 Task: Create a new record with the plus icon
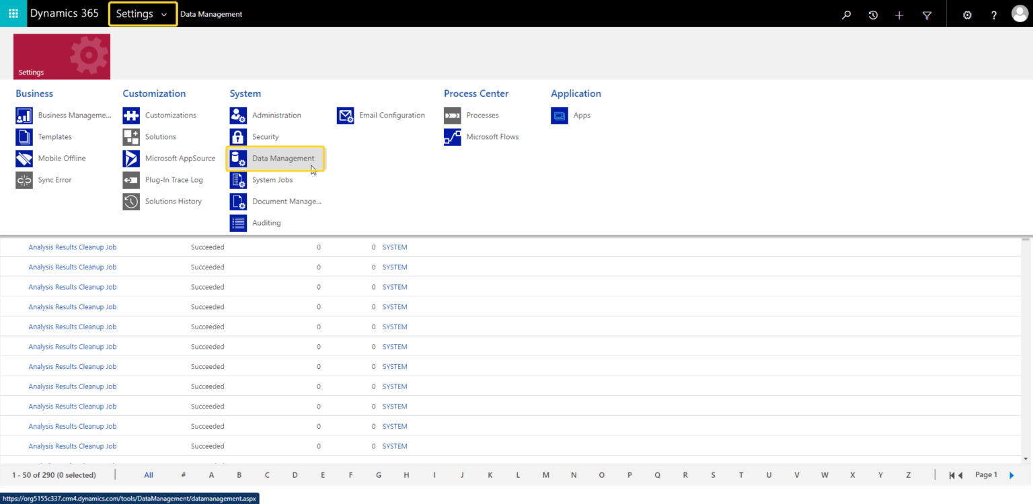899,13
